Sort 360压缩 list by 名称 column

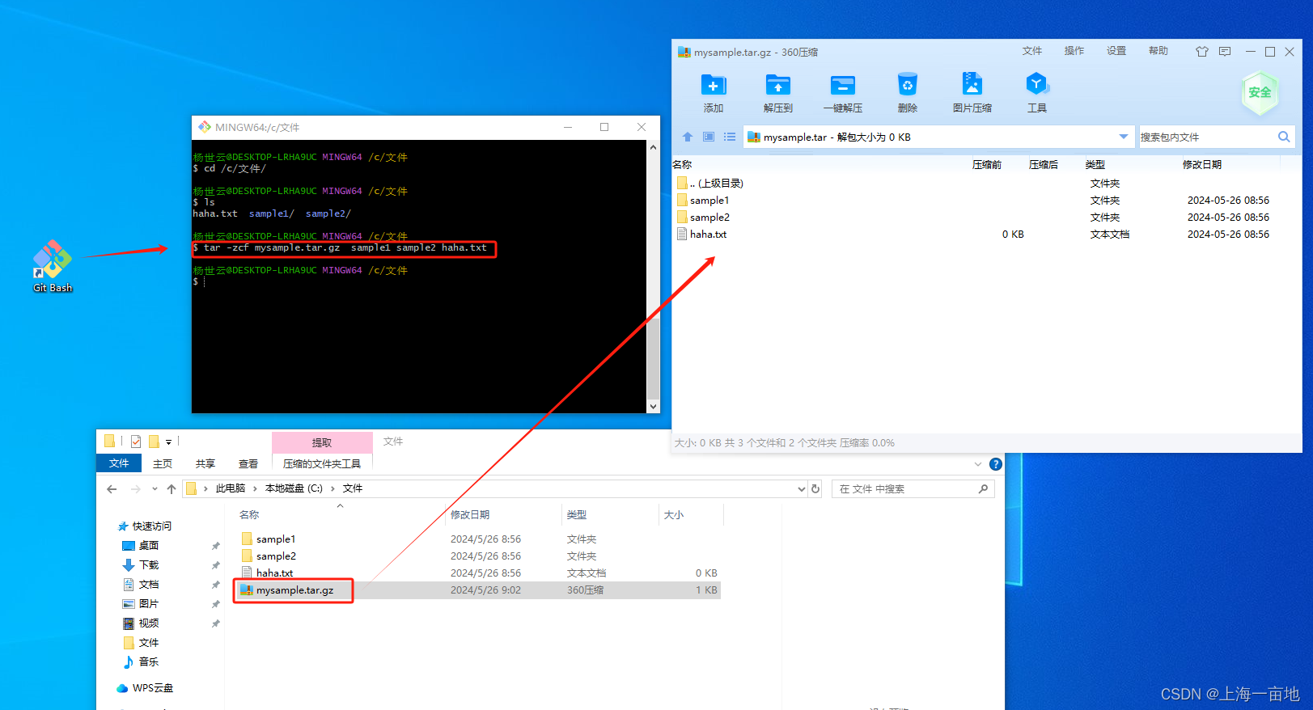point(682,164)
